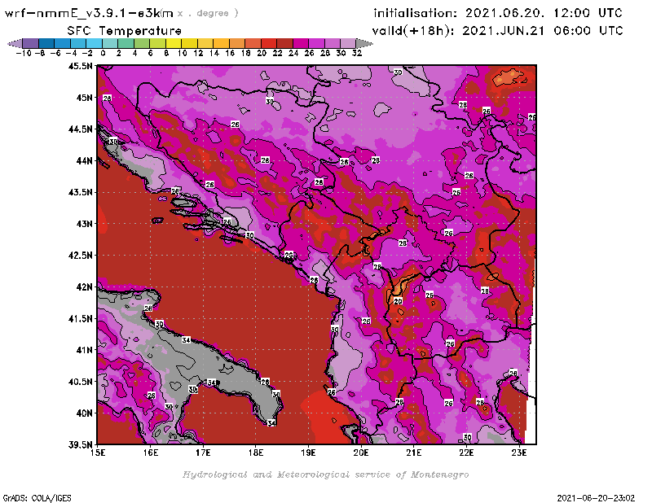Click the legend value label '32'
652x503 pixels.
click(x=357, y=54)
